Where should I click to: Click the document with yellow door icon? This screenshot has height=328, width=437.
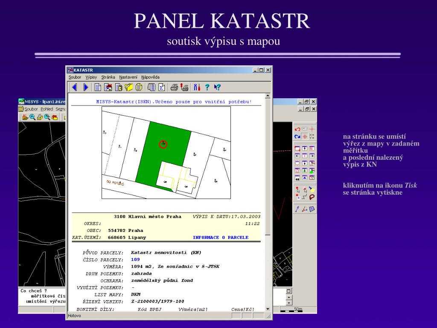coord(119,87)
